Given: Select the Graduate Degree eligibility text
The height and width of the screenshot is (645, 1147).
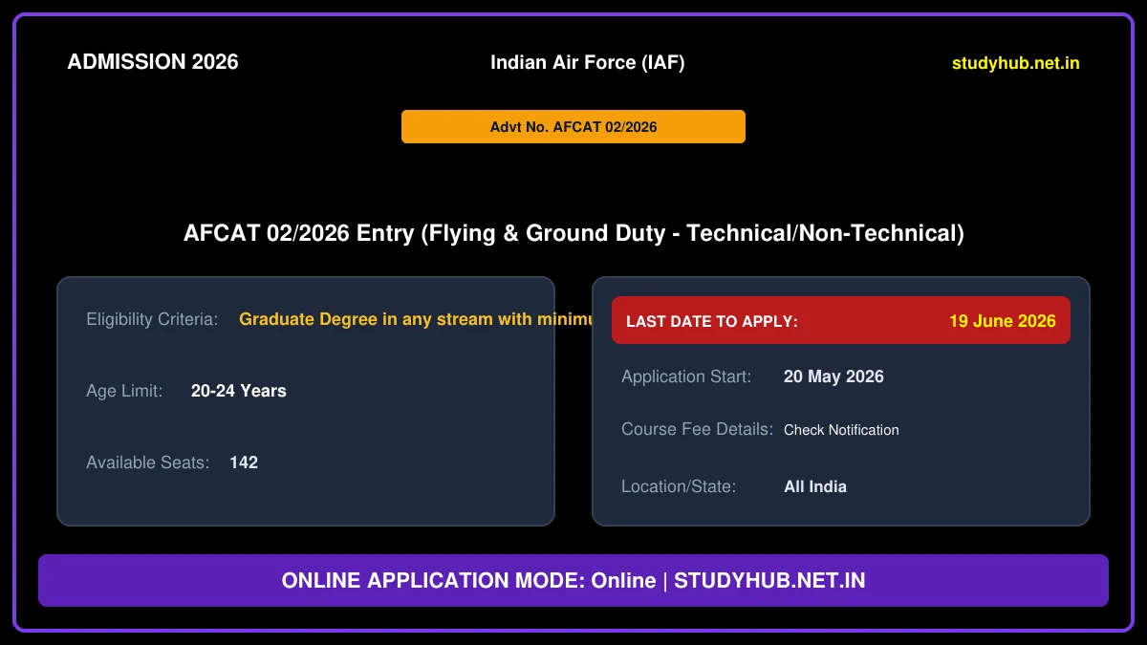Looking at the screenshot, I should pyautogui.click(x=416, y=319).
